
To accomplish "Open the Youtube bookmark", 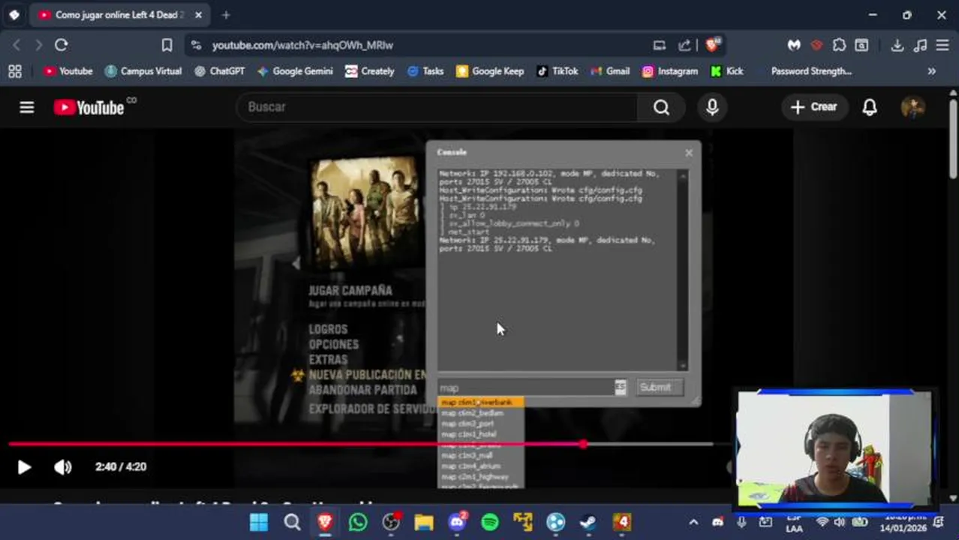I will pos(68,71).
